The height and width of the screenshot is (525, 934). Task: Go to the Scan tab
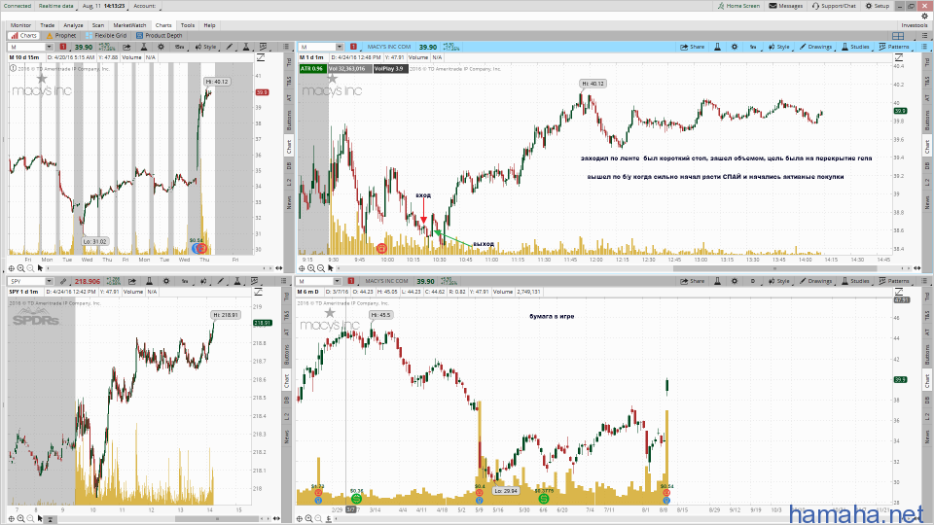tap(97, 25)
